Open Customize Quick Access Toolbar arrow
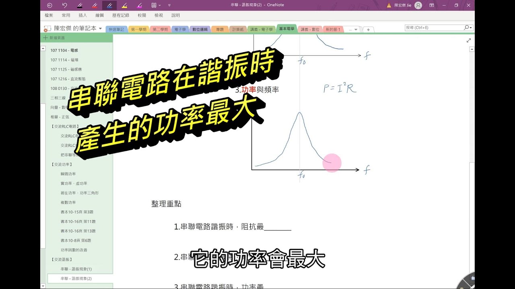 [x=169, y=5]
